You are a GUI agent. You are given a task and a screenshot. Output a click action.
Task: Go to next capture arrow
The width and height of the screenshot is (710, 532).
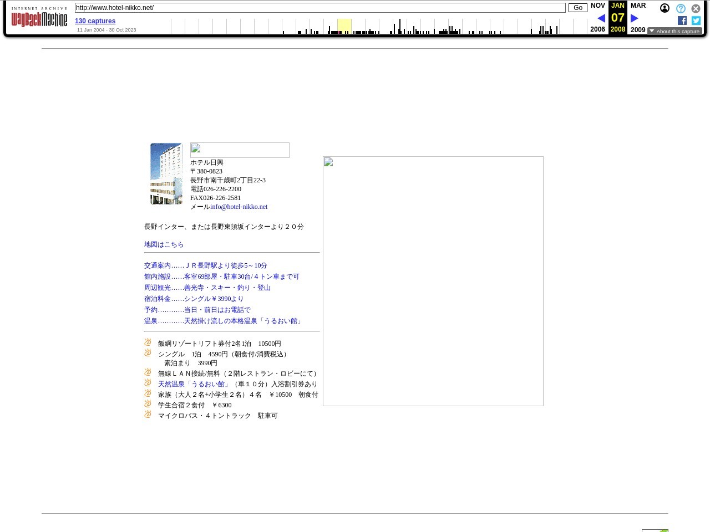coord(635,18)
